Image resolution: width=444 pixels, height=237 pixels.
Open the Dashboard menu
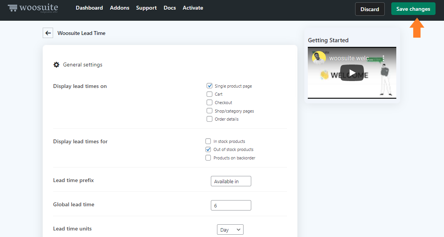(89, 8)
